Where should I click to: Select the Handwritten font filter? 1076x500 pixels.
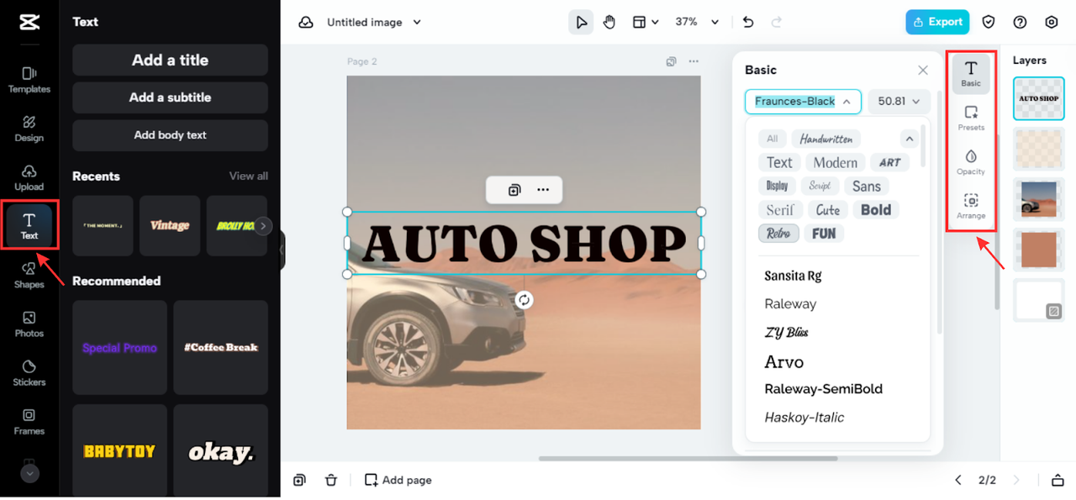pyautogui.click(x=825, y=139)
